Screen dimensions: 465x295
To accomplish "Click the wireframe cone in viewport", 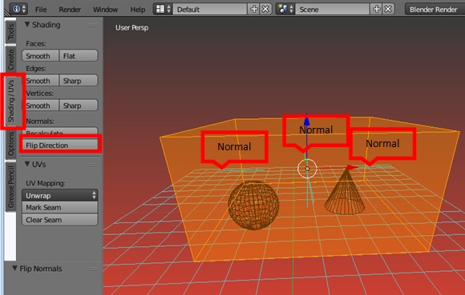I will (345, 191).
